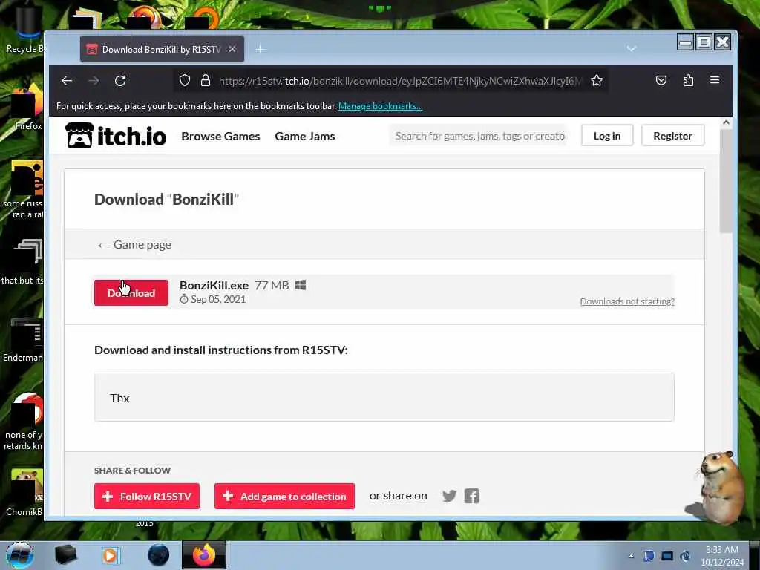Click the red Download button
This screenshot has height=570, width=760.
131,292
